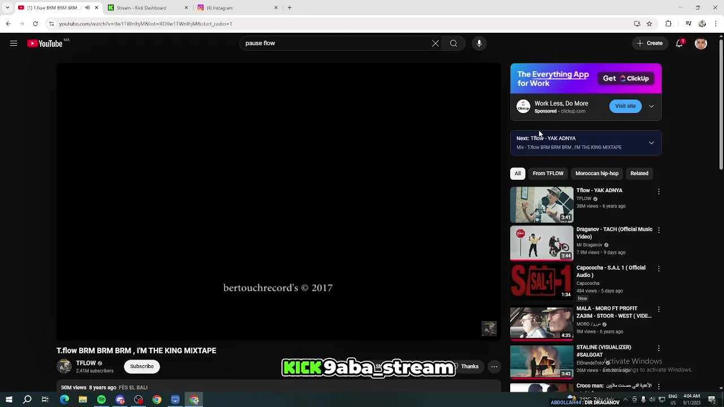Viewport: 724px width, 407px height.
Task: Click the Create button
Action: pos(649,44)
